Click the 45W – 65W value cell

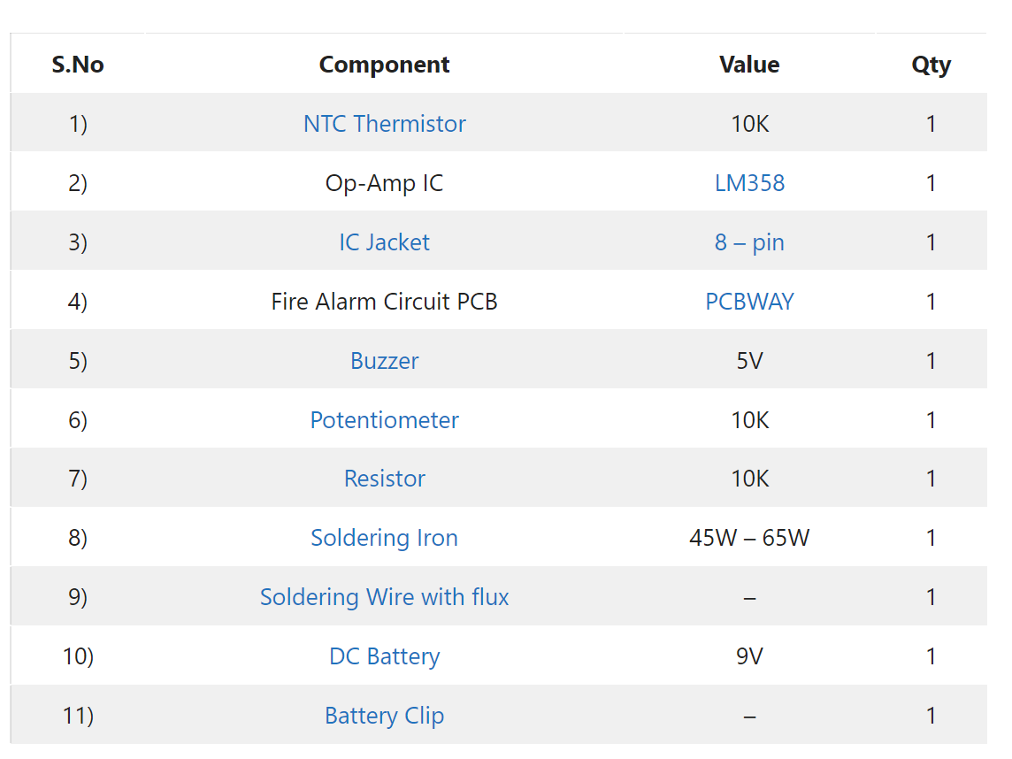(749, 538)
